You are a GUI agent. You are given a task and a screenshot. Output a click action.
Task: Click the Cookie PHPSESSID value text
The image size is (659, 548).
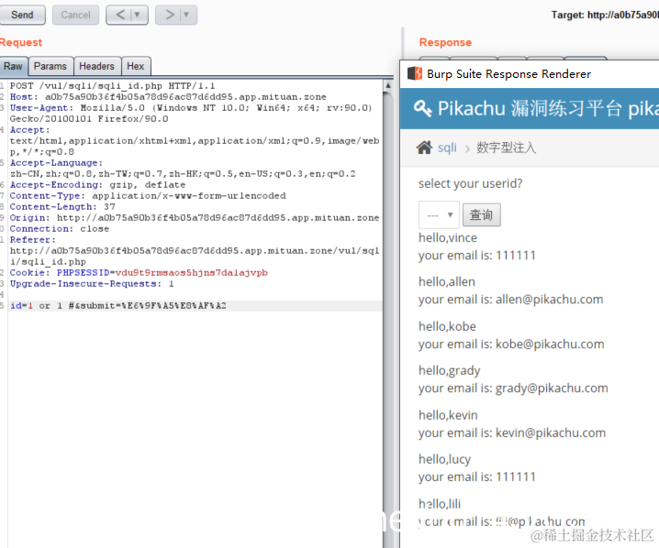[x=191, y=273]
